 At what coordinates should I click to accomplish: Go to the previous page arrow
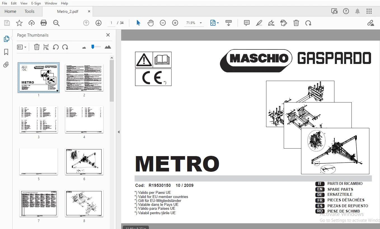86,23
